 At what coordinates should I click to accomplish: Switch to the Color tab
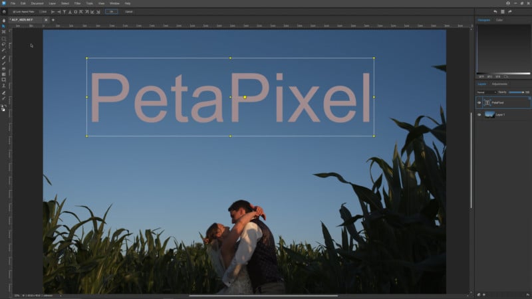pos(499,20)
